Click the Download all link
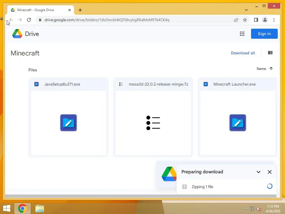The height and width of the screenshot is (214, 285). click(243, 53)
